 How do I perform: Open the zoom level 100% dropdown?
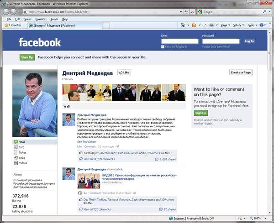click(258, 218)
